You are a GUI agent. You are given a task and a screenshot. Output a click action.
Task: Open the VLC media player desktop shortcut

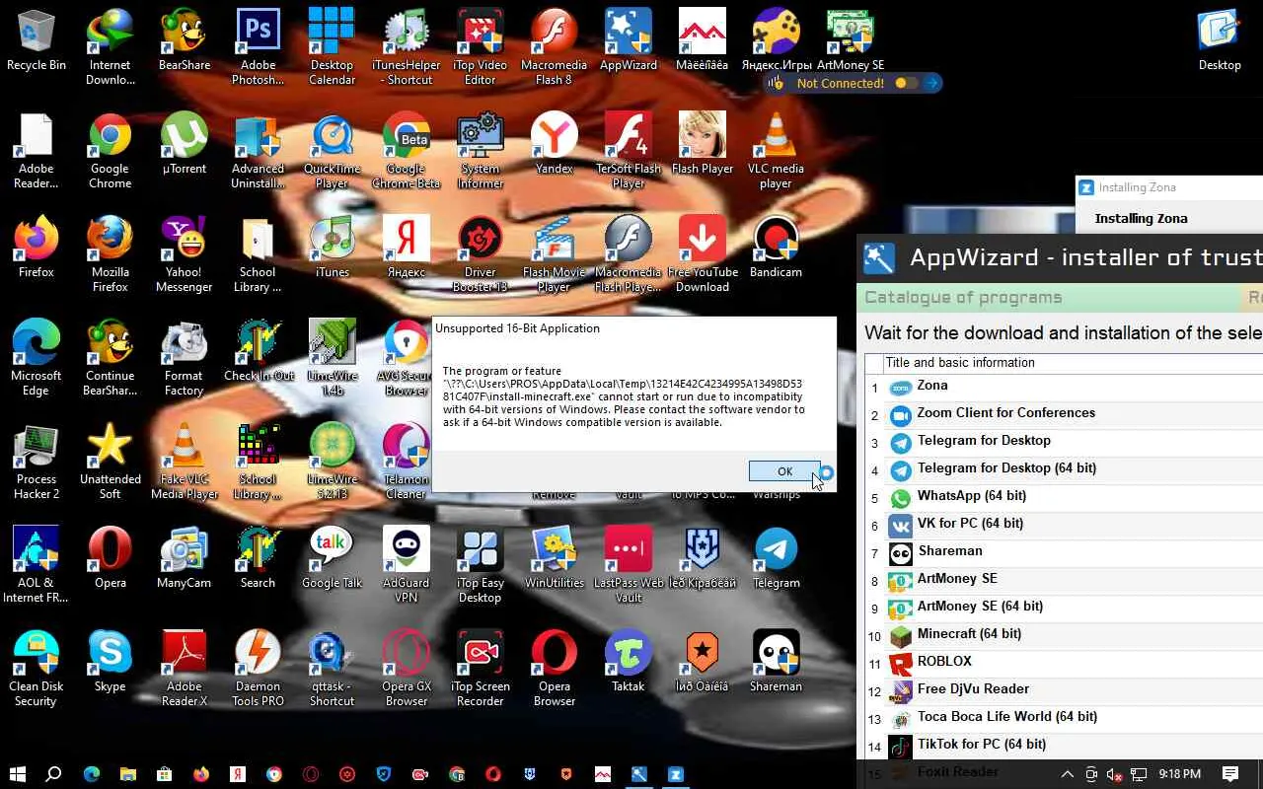[x=777, y=151]
